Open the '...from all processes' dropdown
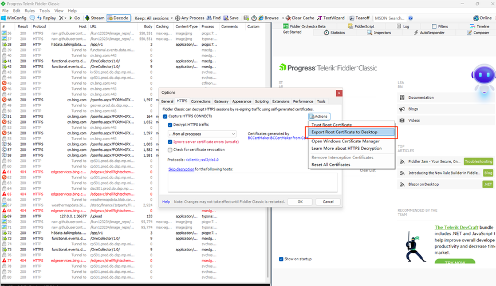 pos(202,134)
